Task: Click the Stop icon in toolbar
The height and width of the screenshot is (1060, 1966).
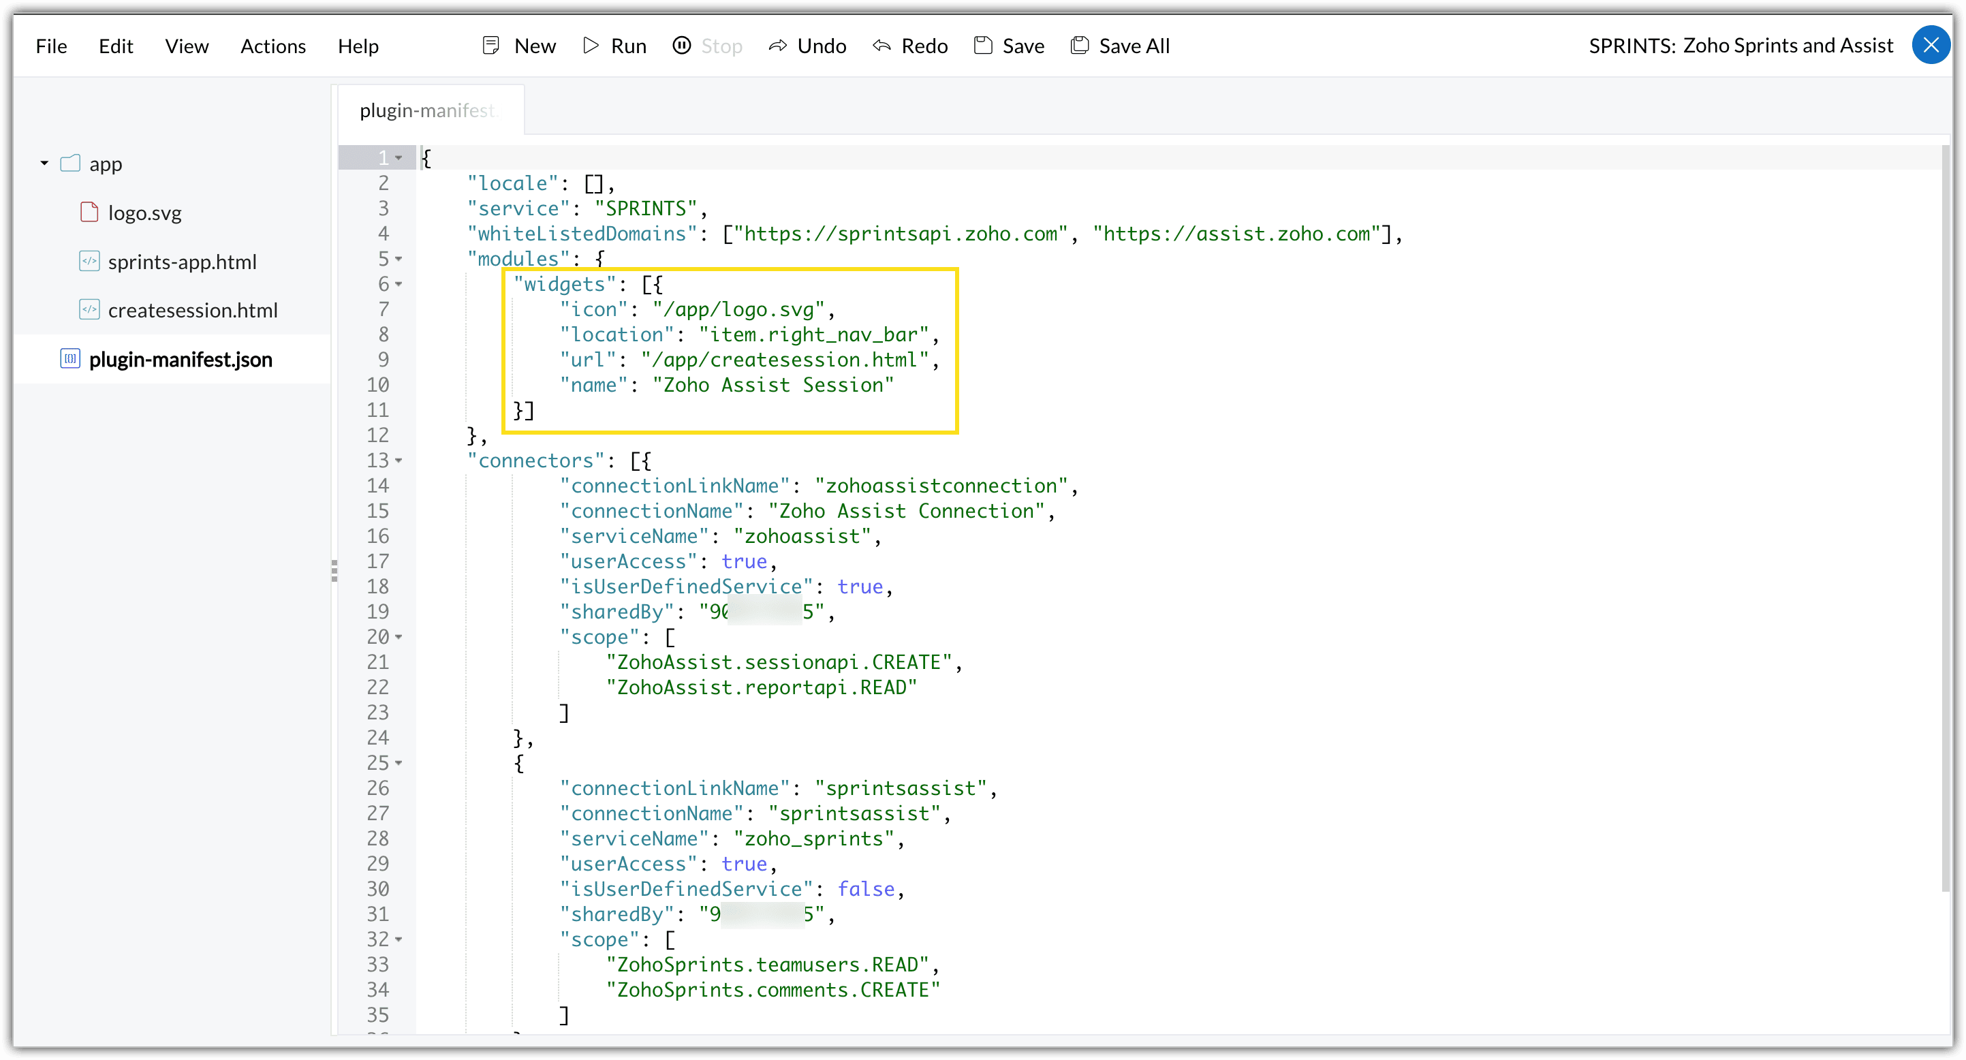Action: coord(681,46)
